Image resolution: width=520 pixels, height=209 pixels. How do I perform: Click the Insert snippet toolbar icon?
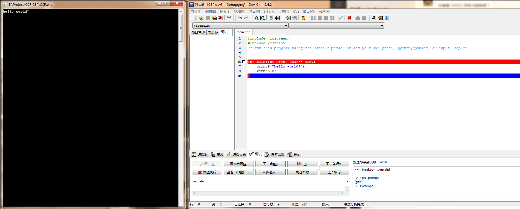374,18
